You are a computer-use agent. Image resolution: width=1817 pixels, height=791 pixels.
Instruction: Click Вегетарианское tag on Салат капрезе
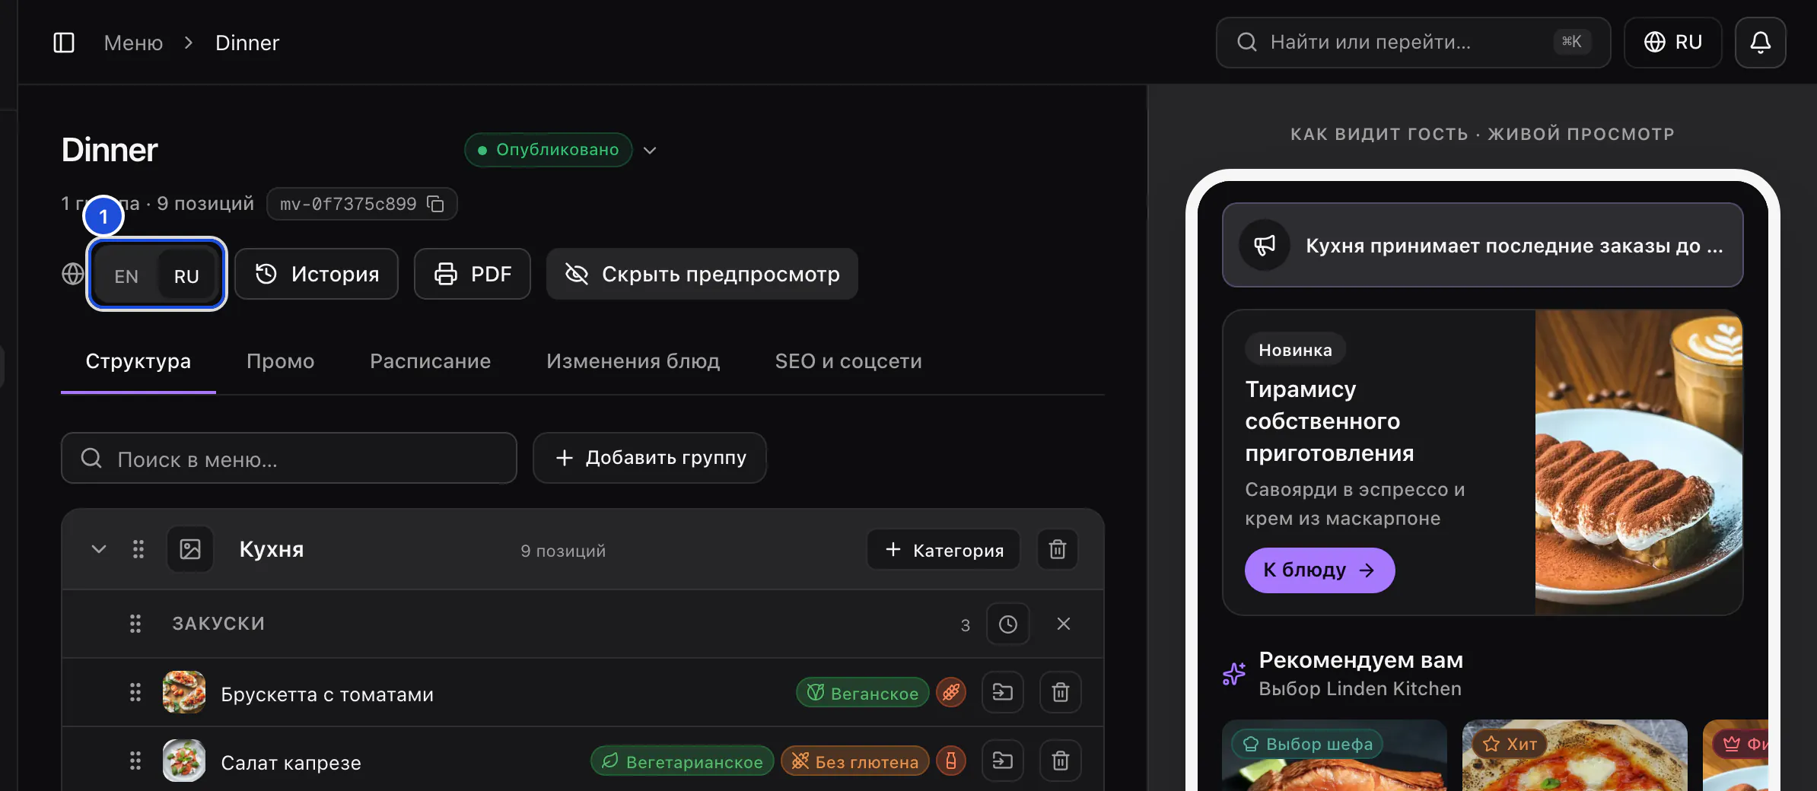683,761
